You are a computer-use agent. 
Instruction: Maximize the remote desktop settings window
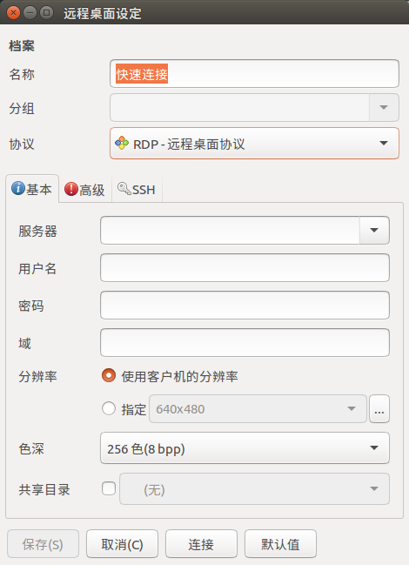(46, 13)
